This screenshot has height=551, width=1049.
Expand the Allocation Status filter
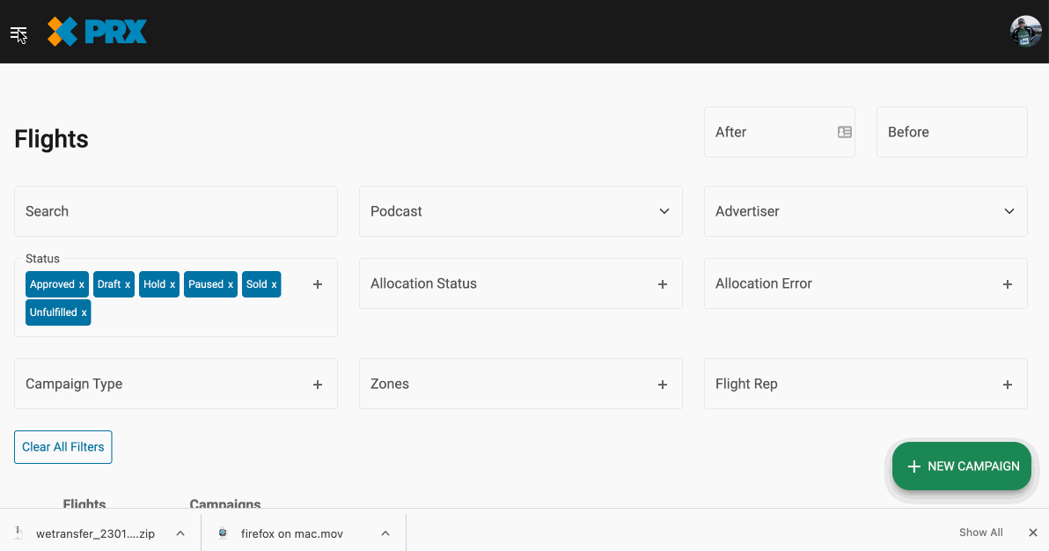(x=663, y=284)
